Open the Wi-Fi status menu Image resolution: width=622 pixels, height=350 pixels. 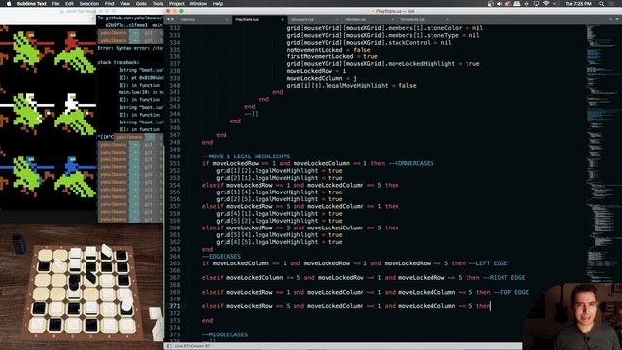(x=546, y=4)
